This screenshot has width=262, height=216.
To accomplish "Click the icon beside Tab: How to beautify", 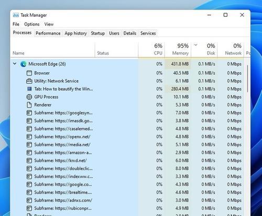I will [x=29, y=89].
